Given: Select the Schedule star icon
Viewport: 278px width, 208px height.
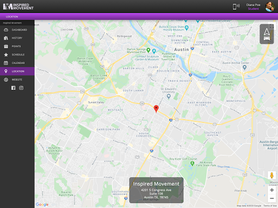Looking at the screenshot, I should 6,55.
